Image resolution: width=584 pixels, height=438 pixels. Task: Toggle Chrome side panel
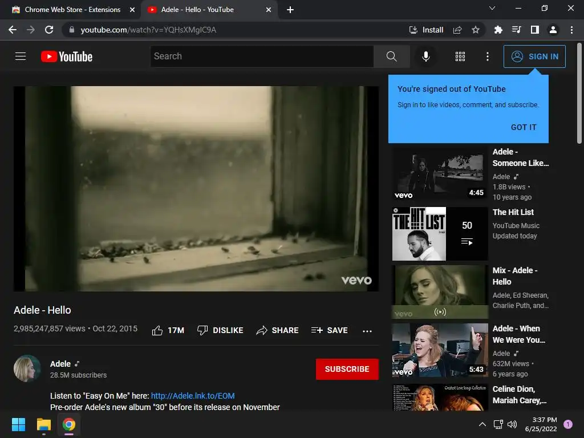pos(535,30)
